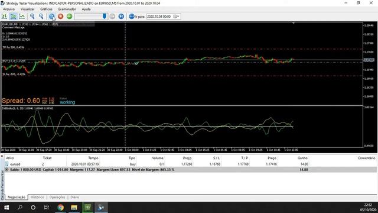Click the Saldo summary row icon
Image resolution: width=378 pixels, height=213 pixels.
pos(6,170)
